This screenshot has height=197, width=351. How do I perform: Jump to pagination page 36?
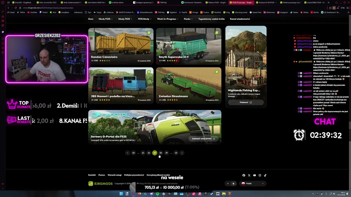click(x=149, y=153)
